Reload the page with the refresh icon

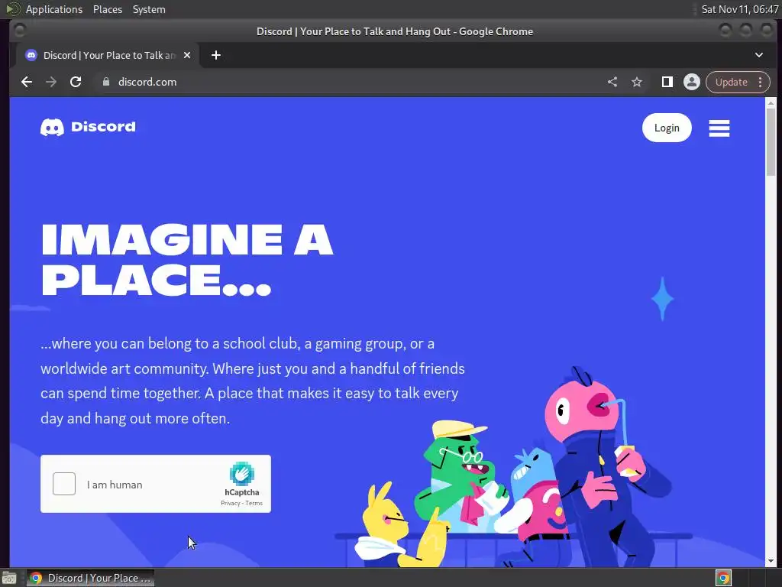[x=76, y=82]
